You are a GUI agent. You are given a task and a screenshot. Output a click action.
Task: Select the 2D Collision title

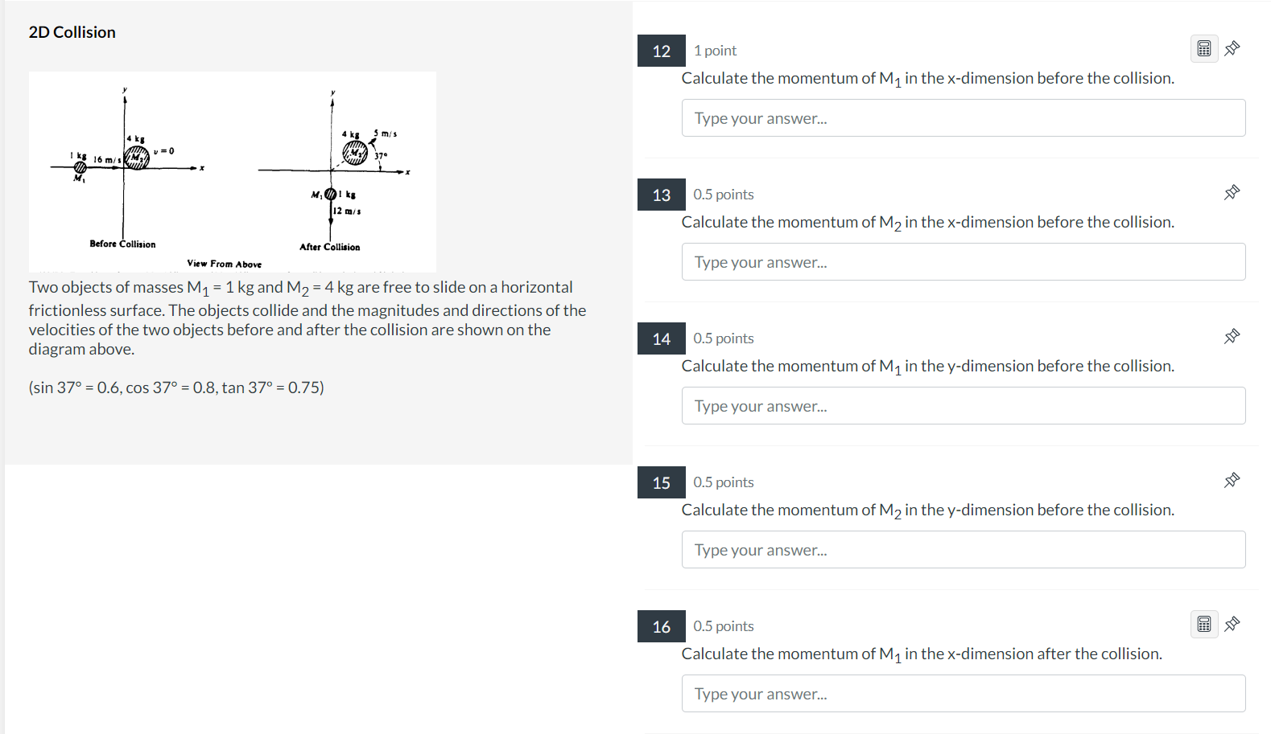72,31
